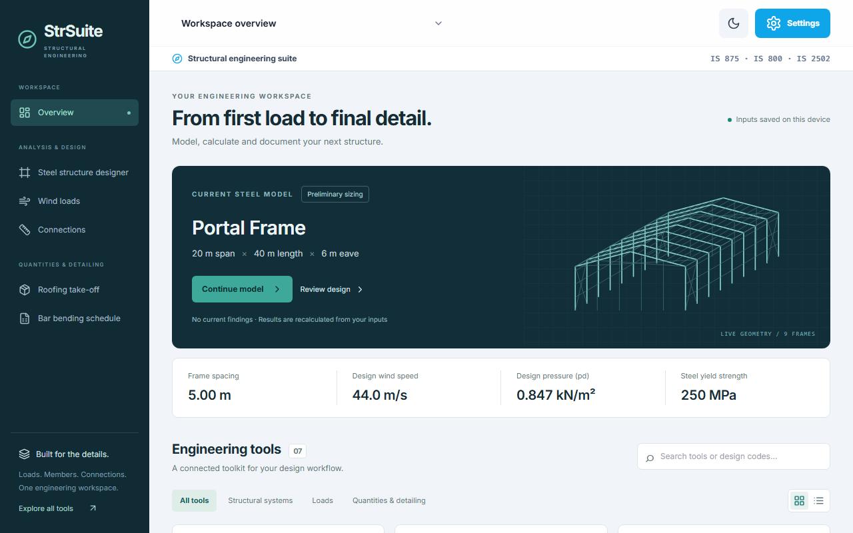The image size is (853, 533).
Task: Click the gear icon in Settings button
Action: click(x=774, y=23)
